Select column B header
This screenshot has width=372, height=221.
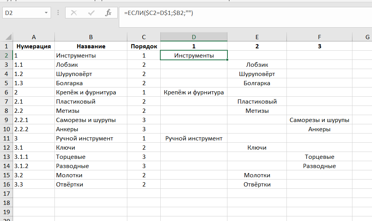[x=91, y=37]
